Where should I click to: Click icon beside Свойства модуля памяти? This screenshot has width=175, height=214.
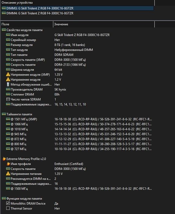(4, 30)
